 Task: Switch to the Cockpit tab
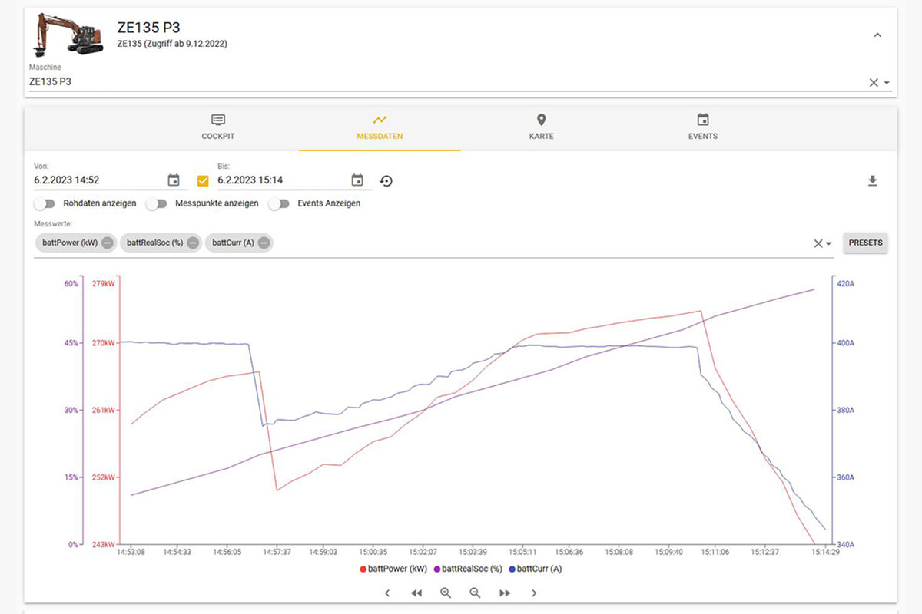point(218,127)
